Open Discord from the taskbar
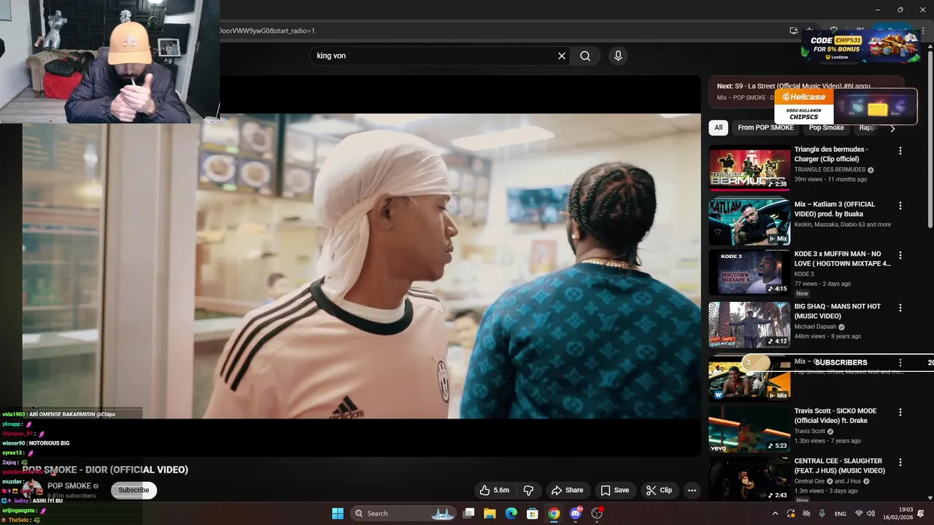 576,513
